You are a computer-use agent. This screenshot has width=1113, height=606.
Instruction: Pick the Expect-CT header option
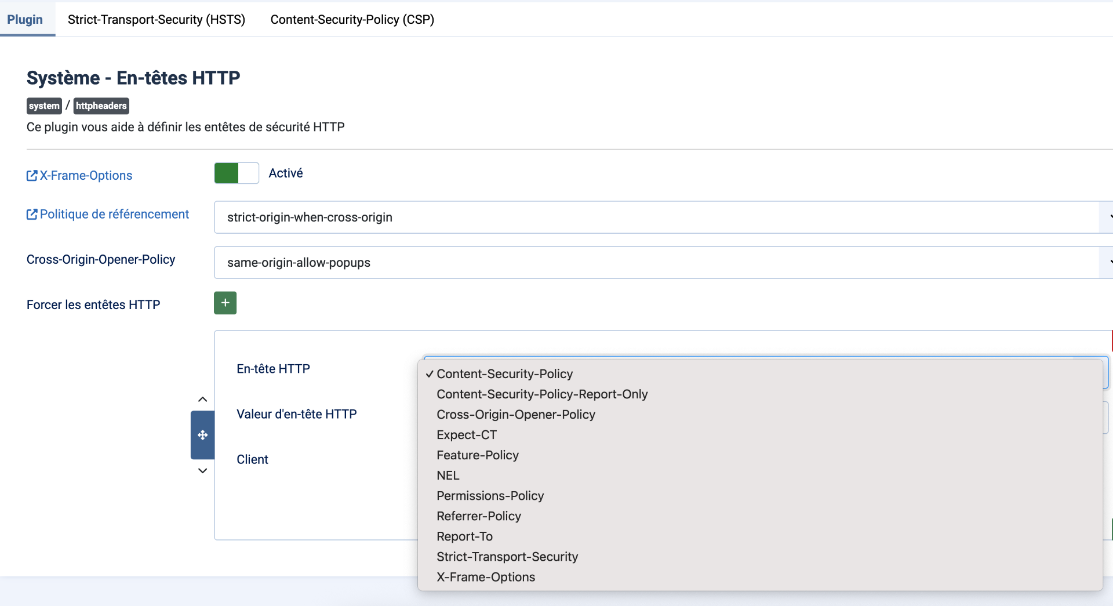click(467, 435)
